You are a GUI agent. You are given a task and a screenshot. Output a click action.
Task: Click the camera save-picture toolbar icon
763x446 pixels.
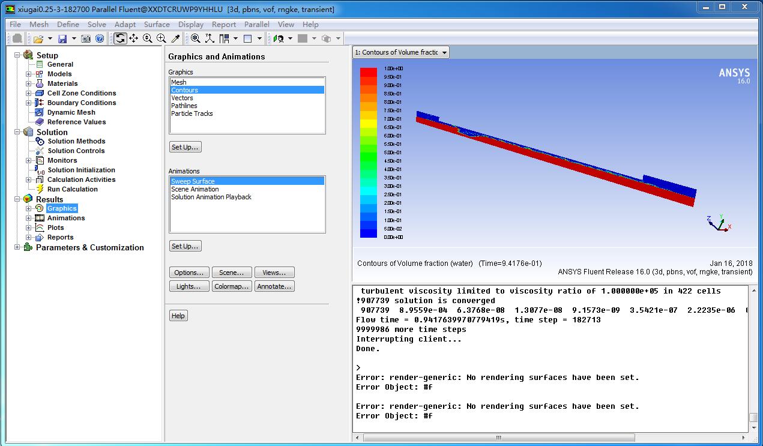coord(86,38)
